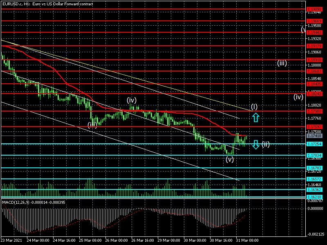
Task: Click the red 1.18910 price label
Action: (314, 60)
